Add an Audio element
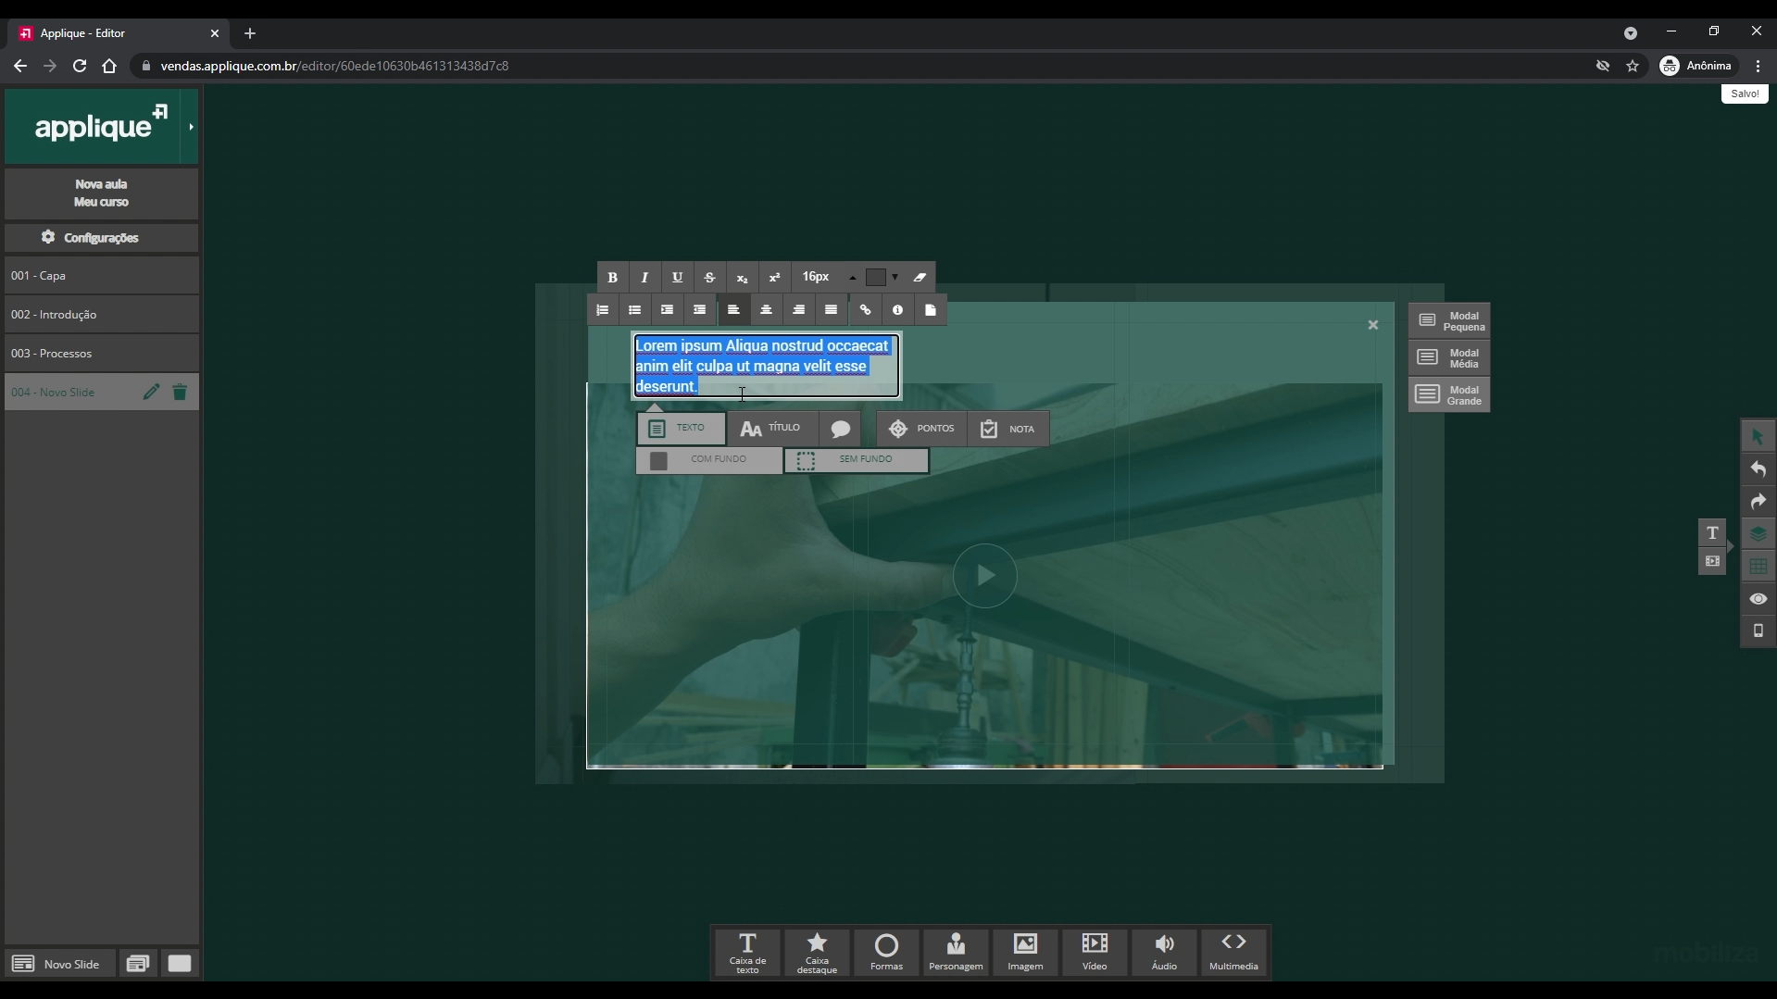1777x999 pixels. pos(1163,953)
